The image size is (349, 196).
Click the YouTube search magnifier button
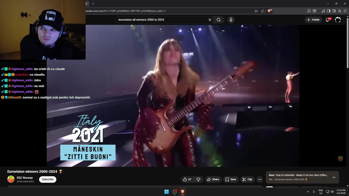tap(219, 20)
